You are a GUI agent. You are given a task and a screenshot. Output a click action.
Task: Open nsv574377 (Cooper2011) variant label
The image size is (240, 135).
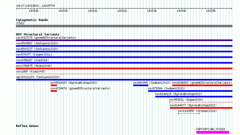(x=34, y=54)
